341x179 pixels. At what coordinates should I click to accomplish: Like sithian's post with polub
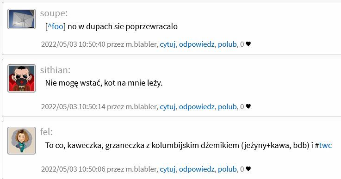[x=227, y=107]
